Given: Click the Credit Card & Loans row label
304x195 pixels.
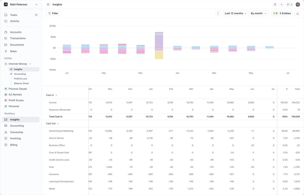Looking at the screenshot, I should click(59, 160).
